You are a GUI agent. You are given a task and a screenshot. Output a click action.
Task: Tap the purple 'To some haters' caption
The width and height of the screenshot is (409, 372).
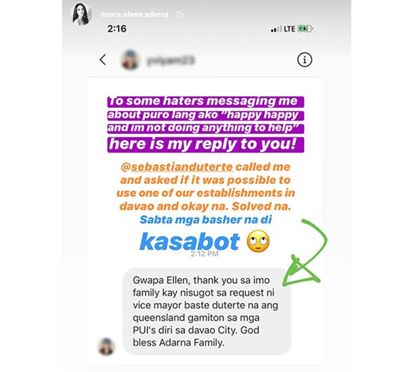pos(206,115)
